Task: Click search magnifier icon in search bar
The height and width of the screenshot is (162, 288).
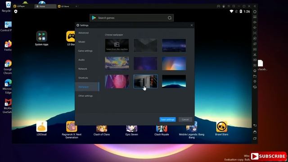Action: [170, 18]
